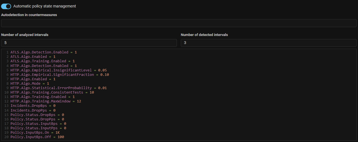Screen dimensions: 358x142
Task: Place cursor on Policy.Status.InputBps line
Action: 38,124
